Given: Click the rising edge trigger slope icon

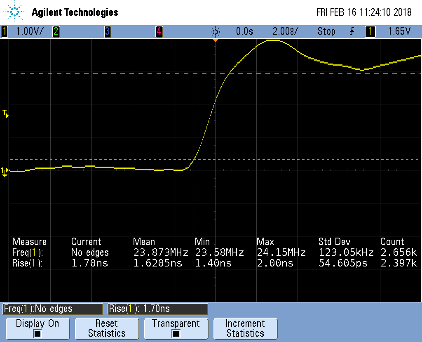Looking at the screenshot, I should coord(352,31).
